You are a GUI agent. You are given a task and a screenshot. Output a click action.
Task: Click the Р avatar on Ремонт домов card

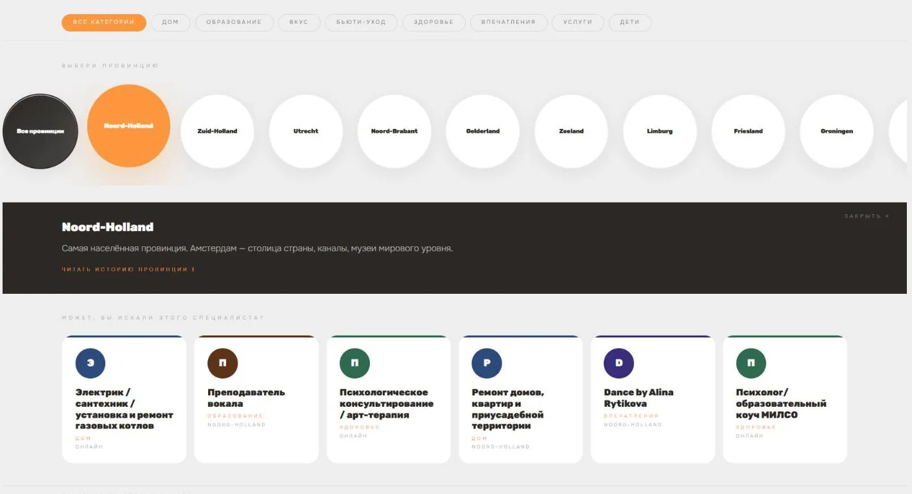pyautogui.click(x=487, y=363)
